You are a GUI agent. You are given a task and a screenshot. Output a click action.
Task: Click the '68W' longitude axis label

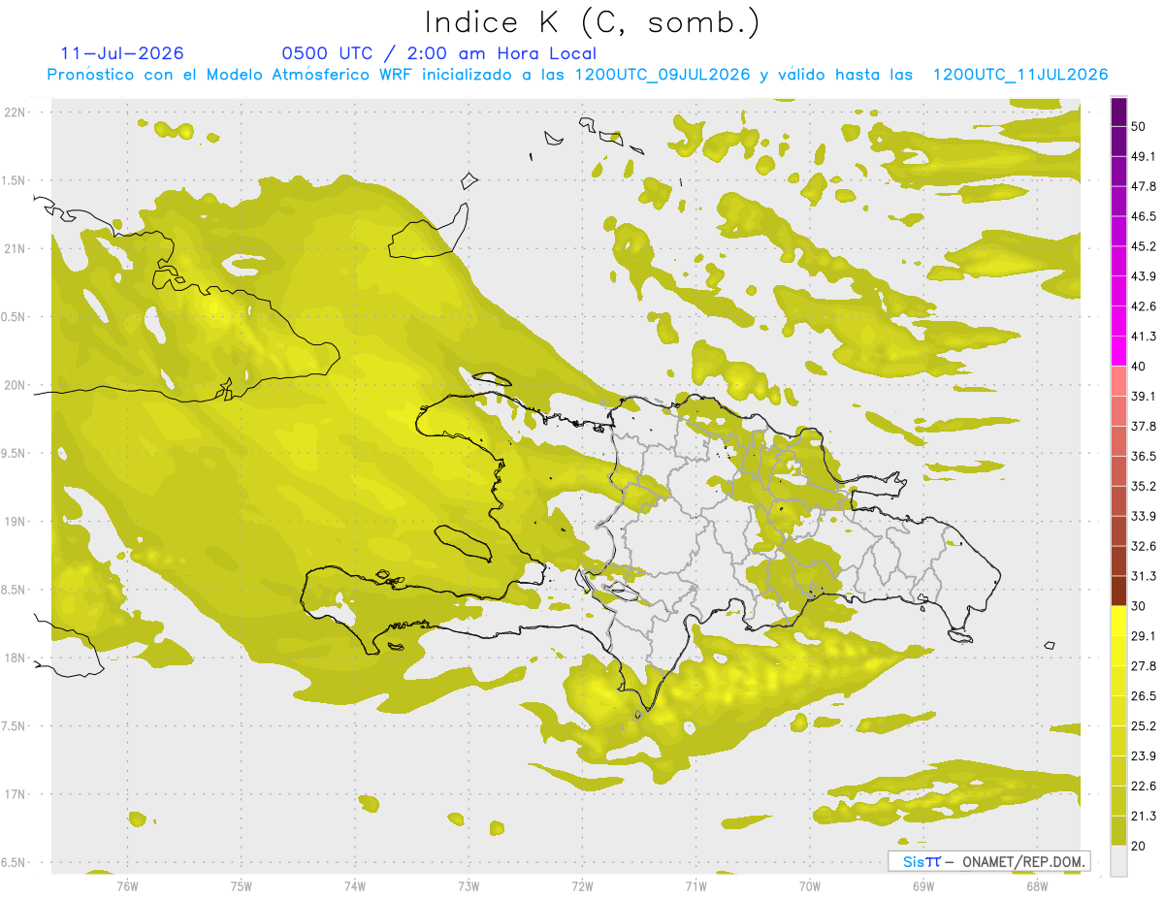click(x=1037, y=885)
